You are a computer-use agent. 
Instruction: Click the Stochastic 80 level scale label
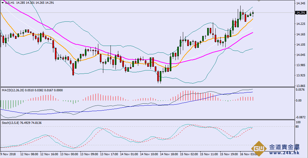tap(298, 127)
